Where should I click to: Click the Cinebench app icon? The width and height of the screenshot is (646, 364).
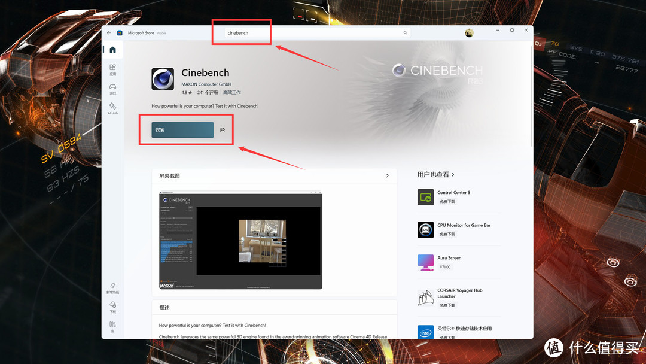point(163,79)
